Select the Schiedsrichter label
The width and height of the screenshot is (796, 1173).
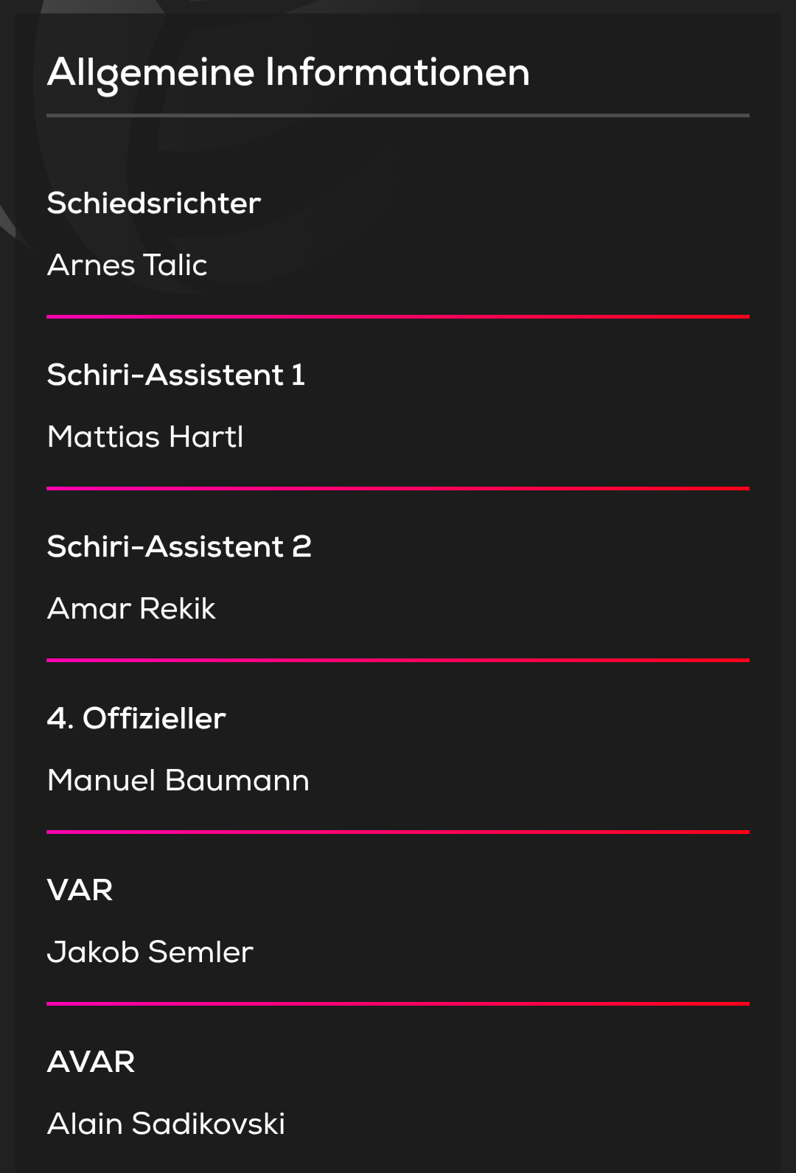click(x=154, y=203)
